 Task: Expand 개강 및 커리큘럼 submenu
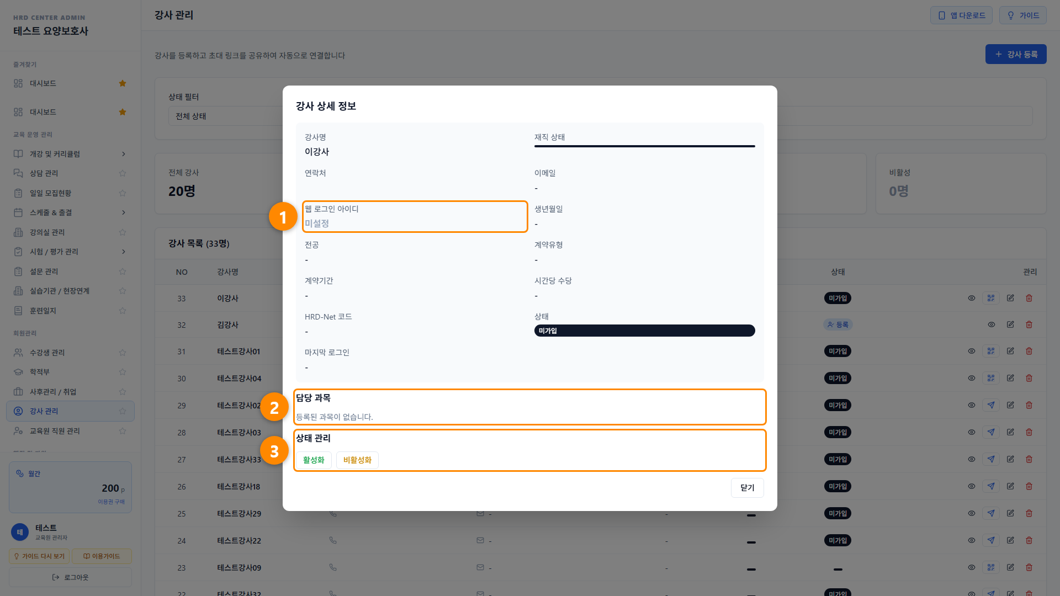click(x=124, y=154)
